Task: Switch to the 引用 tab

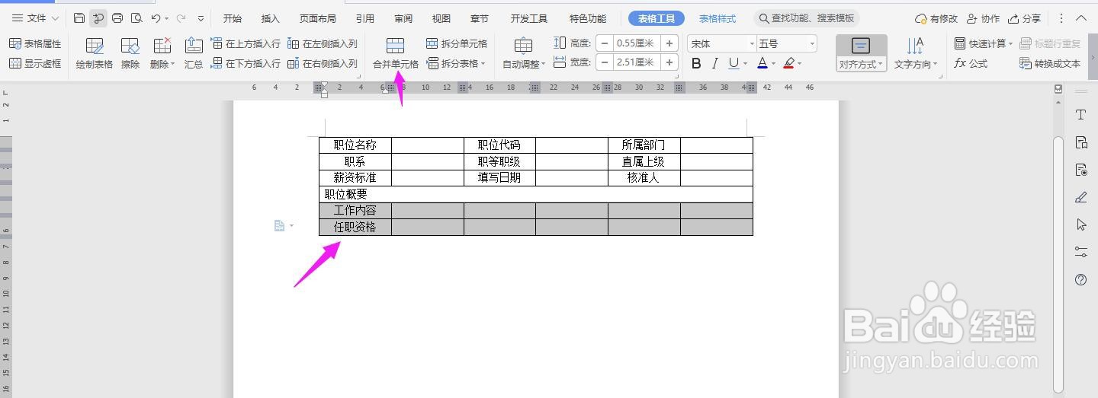Action: [x=365, y=18]
